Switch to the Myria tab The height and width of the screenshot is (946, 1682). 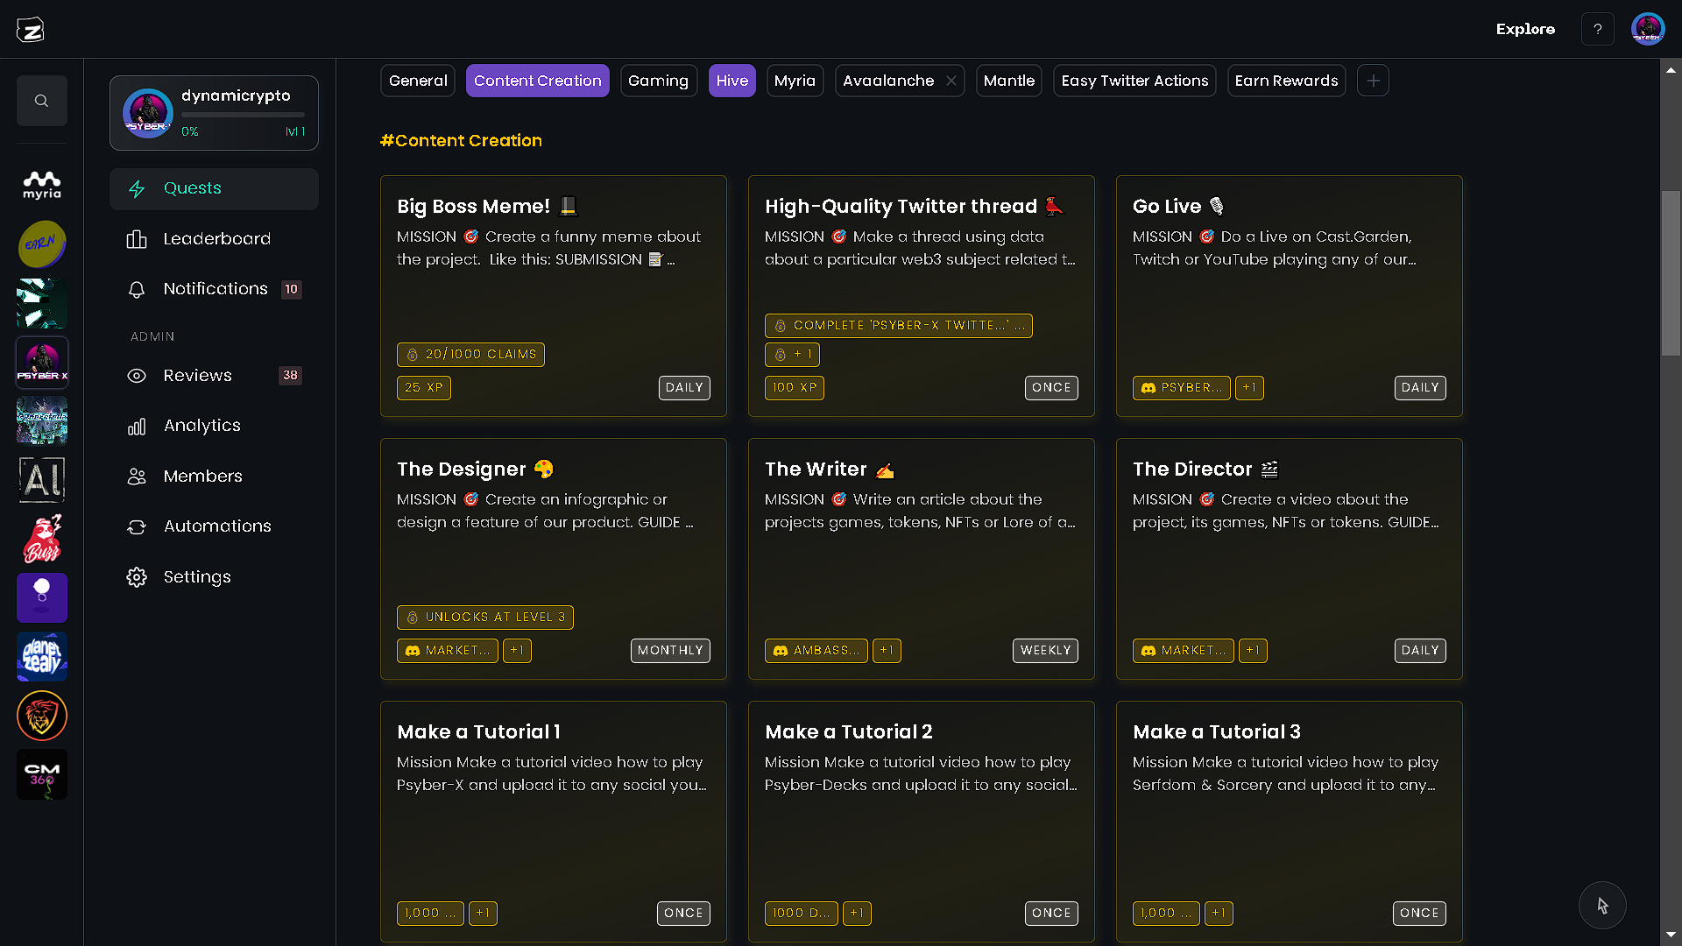coord(795,81)
